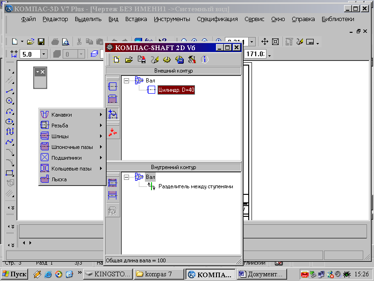Click the cylindrical step icon for the outer contour
The image size is (374, 281).
coord(113,86)
